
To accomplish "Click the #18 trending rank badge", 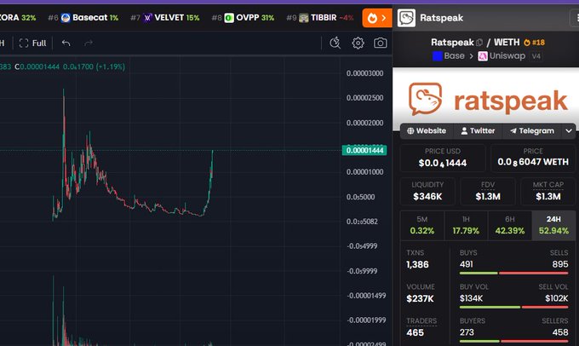I will (535, 43).
